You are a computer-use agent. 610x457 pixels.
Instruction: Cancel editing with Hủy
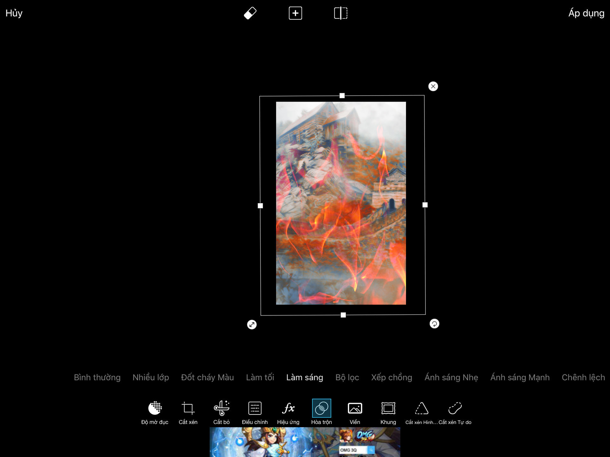coord(14,13)
